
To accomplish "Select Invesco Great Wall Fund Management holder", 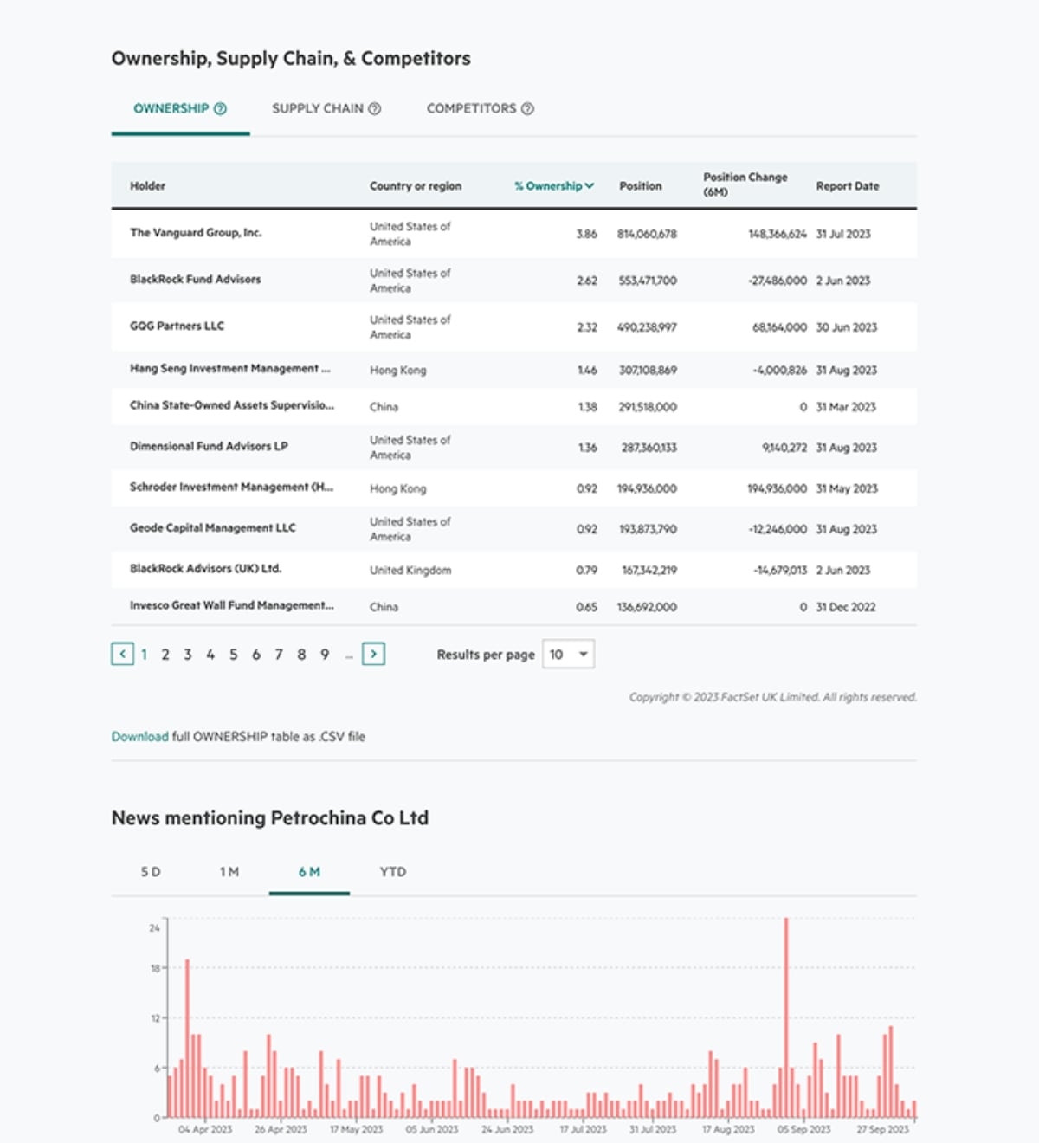I will coord(232,606).
